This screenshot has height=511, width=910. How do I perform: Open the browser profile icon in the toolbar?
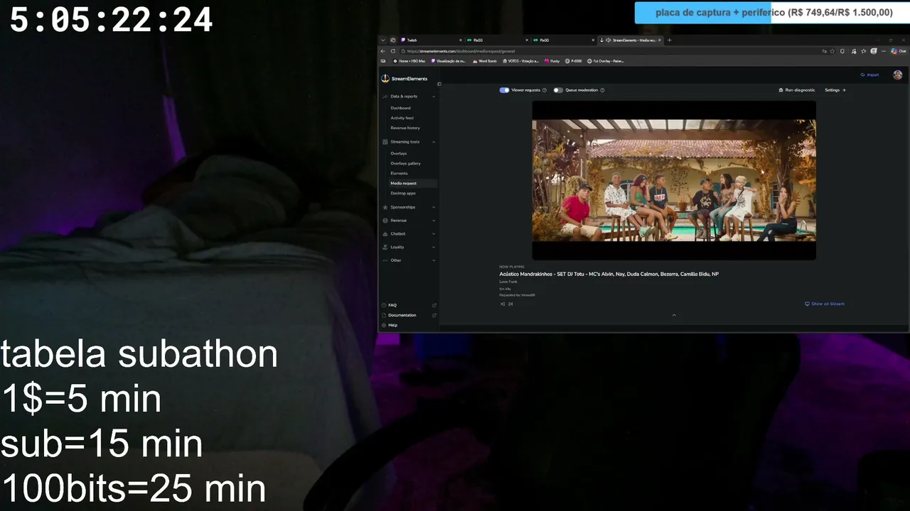click(874, 51)
